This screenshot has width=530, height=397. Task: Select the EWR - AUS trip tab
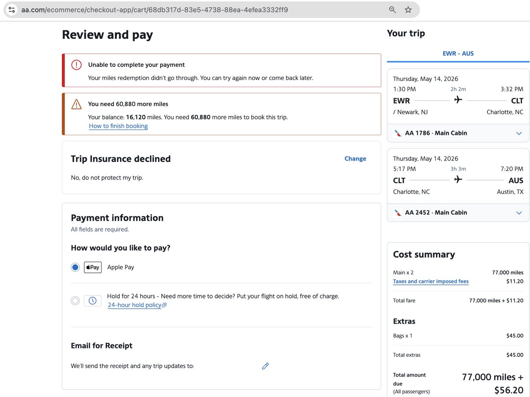tap(458, 53)
